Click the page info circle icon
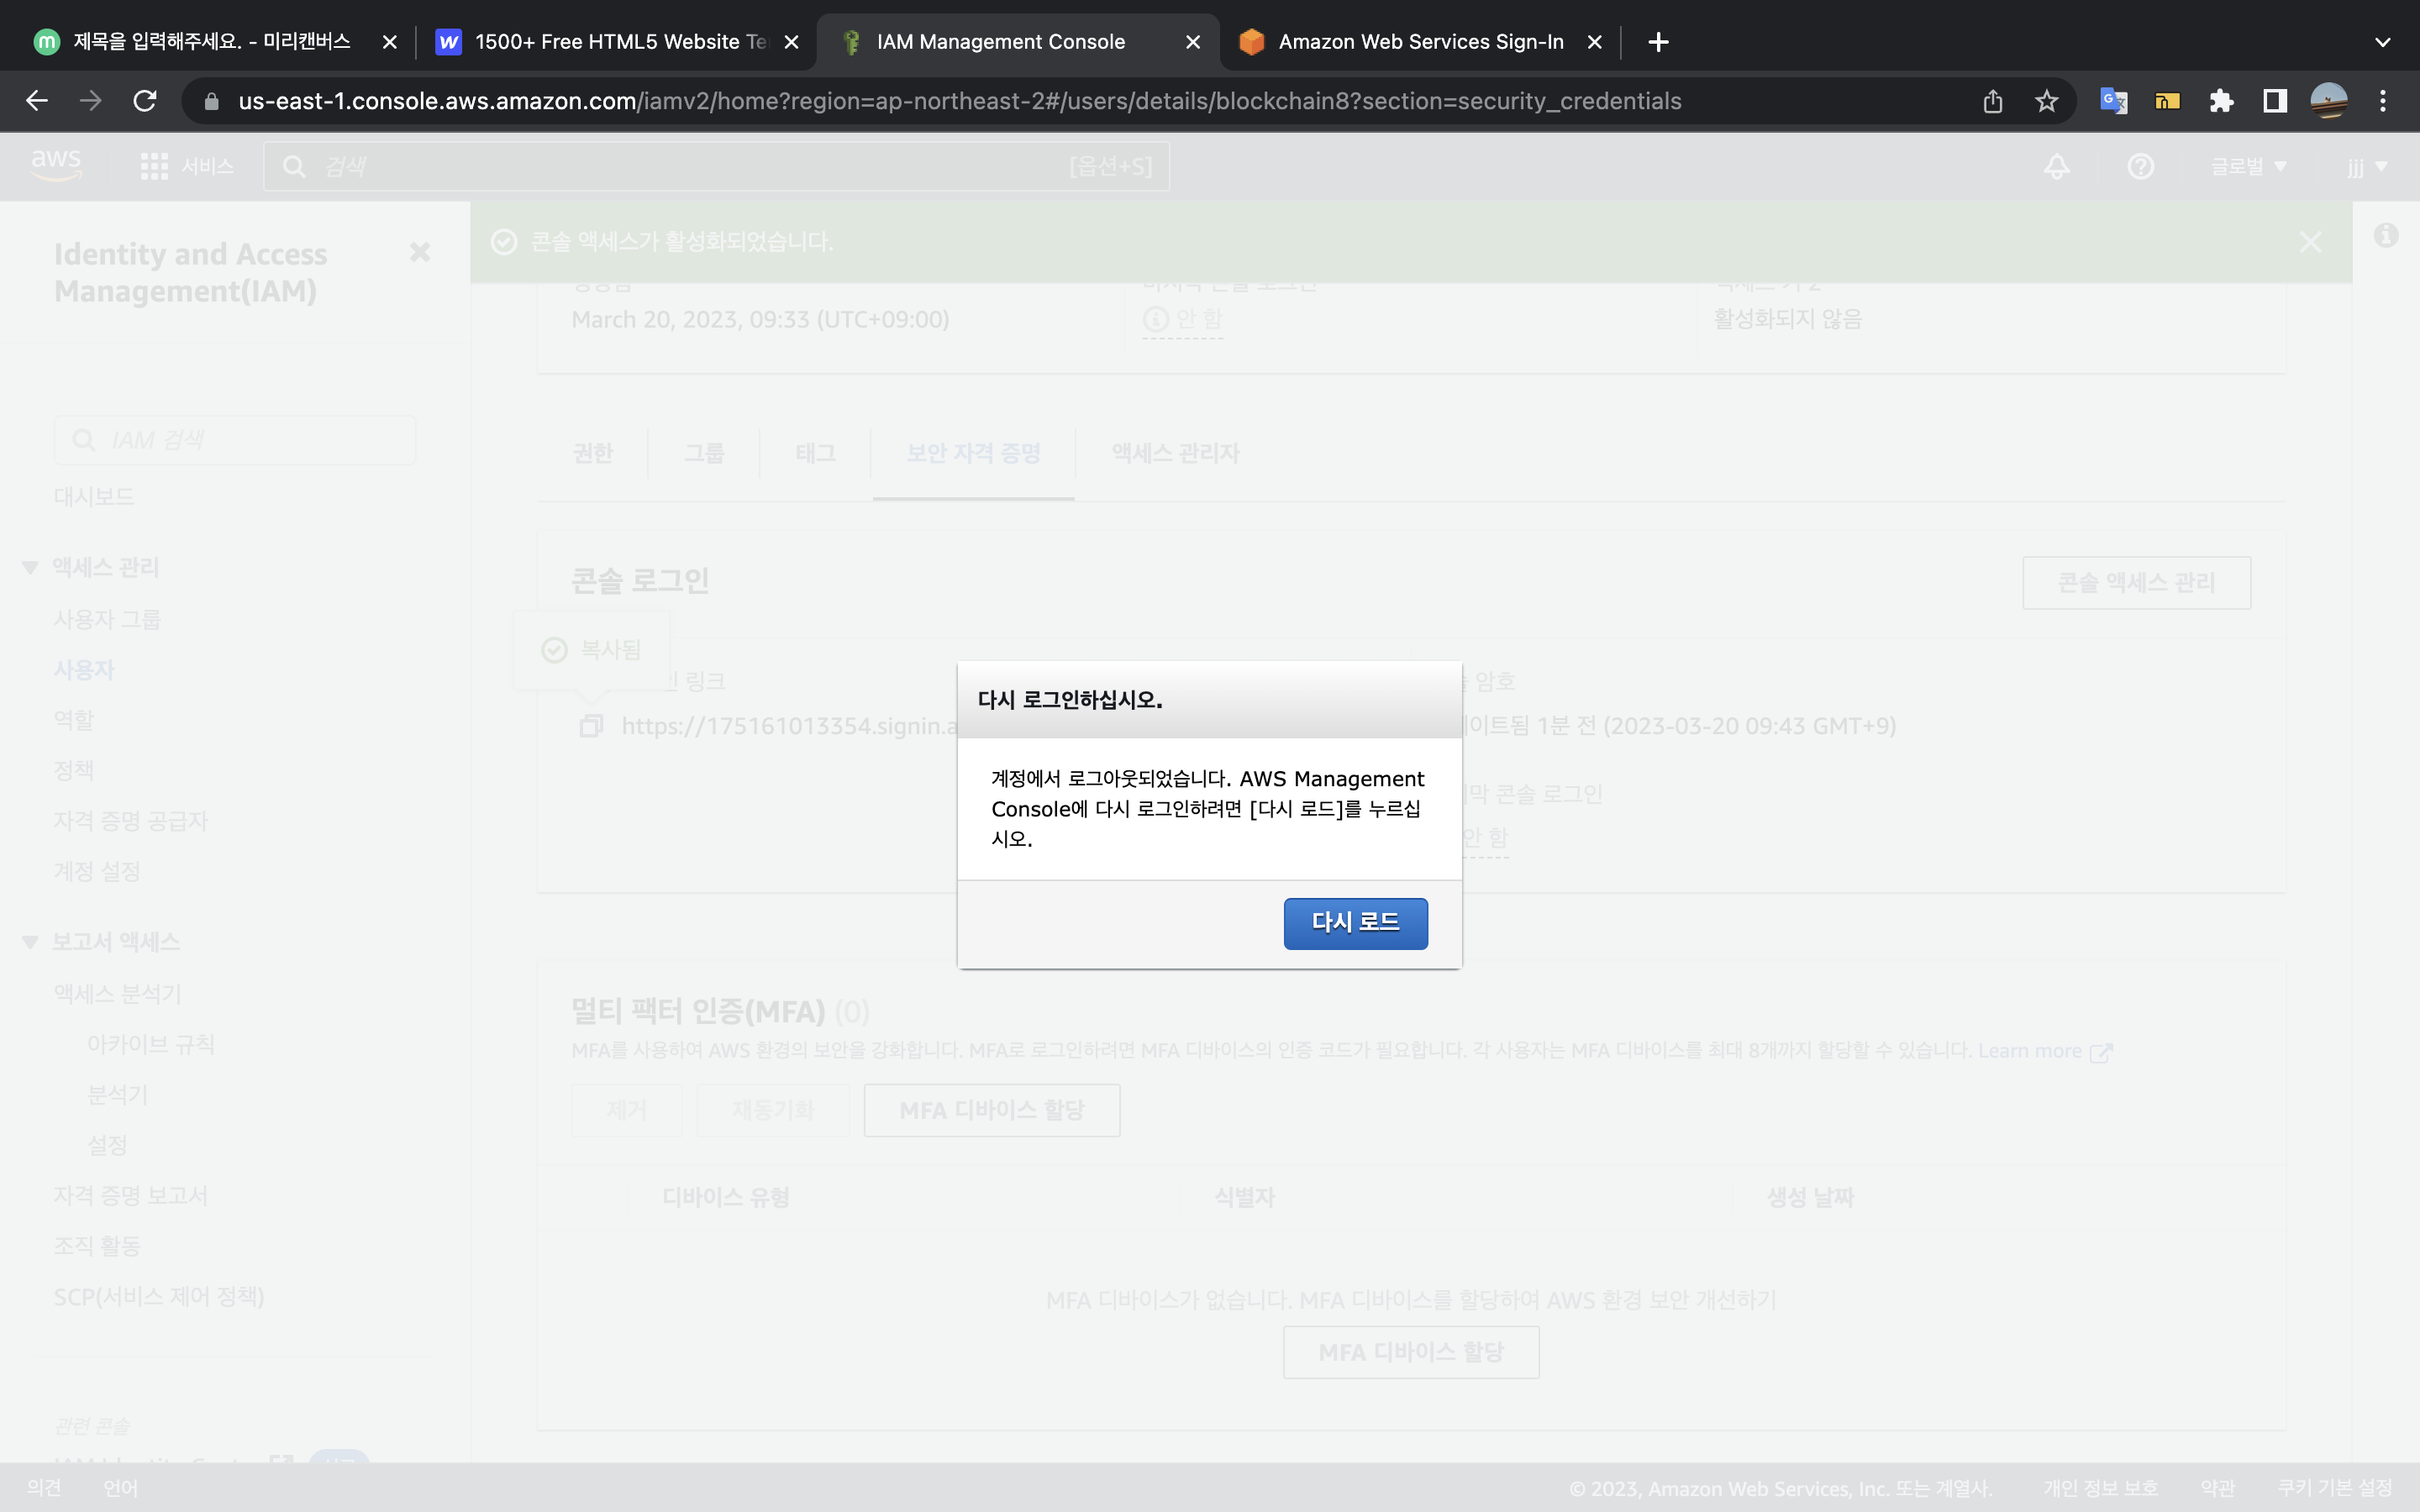2420x1512 pixels. [x=2386, y=236]
